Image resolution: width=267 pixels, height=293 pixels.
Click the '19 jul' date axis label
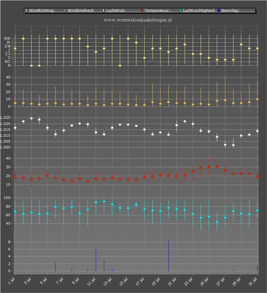click(156, 282)
